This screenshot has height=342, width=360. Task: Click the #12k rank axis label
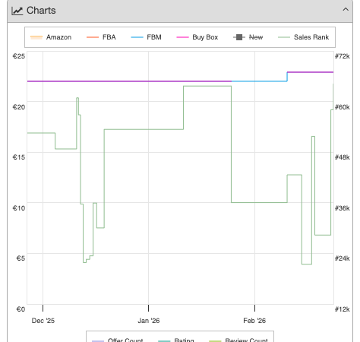click(343, 309)
